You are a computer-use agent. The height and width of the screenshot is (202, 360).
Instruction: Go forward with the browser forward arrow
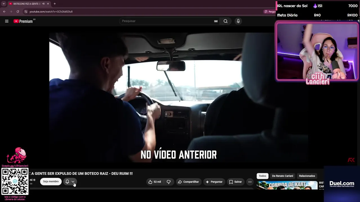(x=11, y=12)
